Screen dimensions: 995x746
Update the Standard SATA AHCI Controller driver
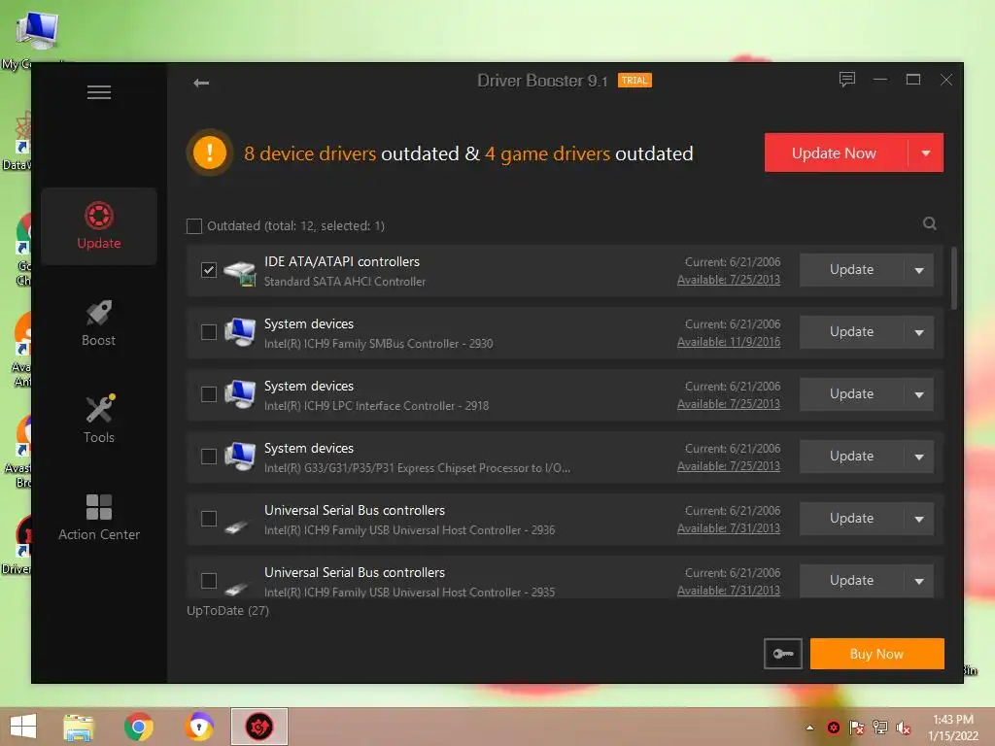coord(851,270)
